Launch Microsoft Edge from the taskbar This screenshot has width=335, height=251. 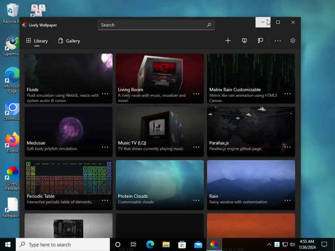tap(150, 244)
